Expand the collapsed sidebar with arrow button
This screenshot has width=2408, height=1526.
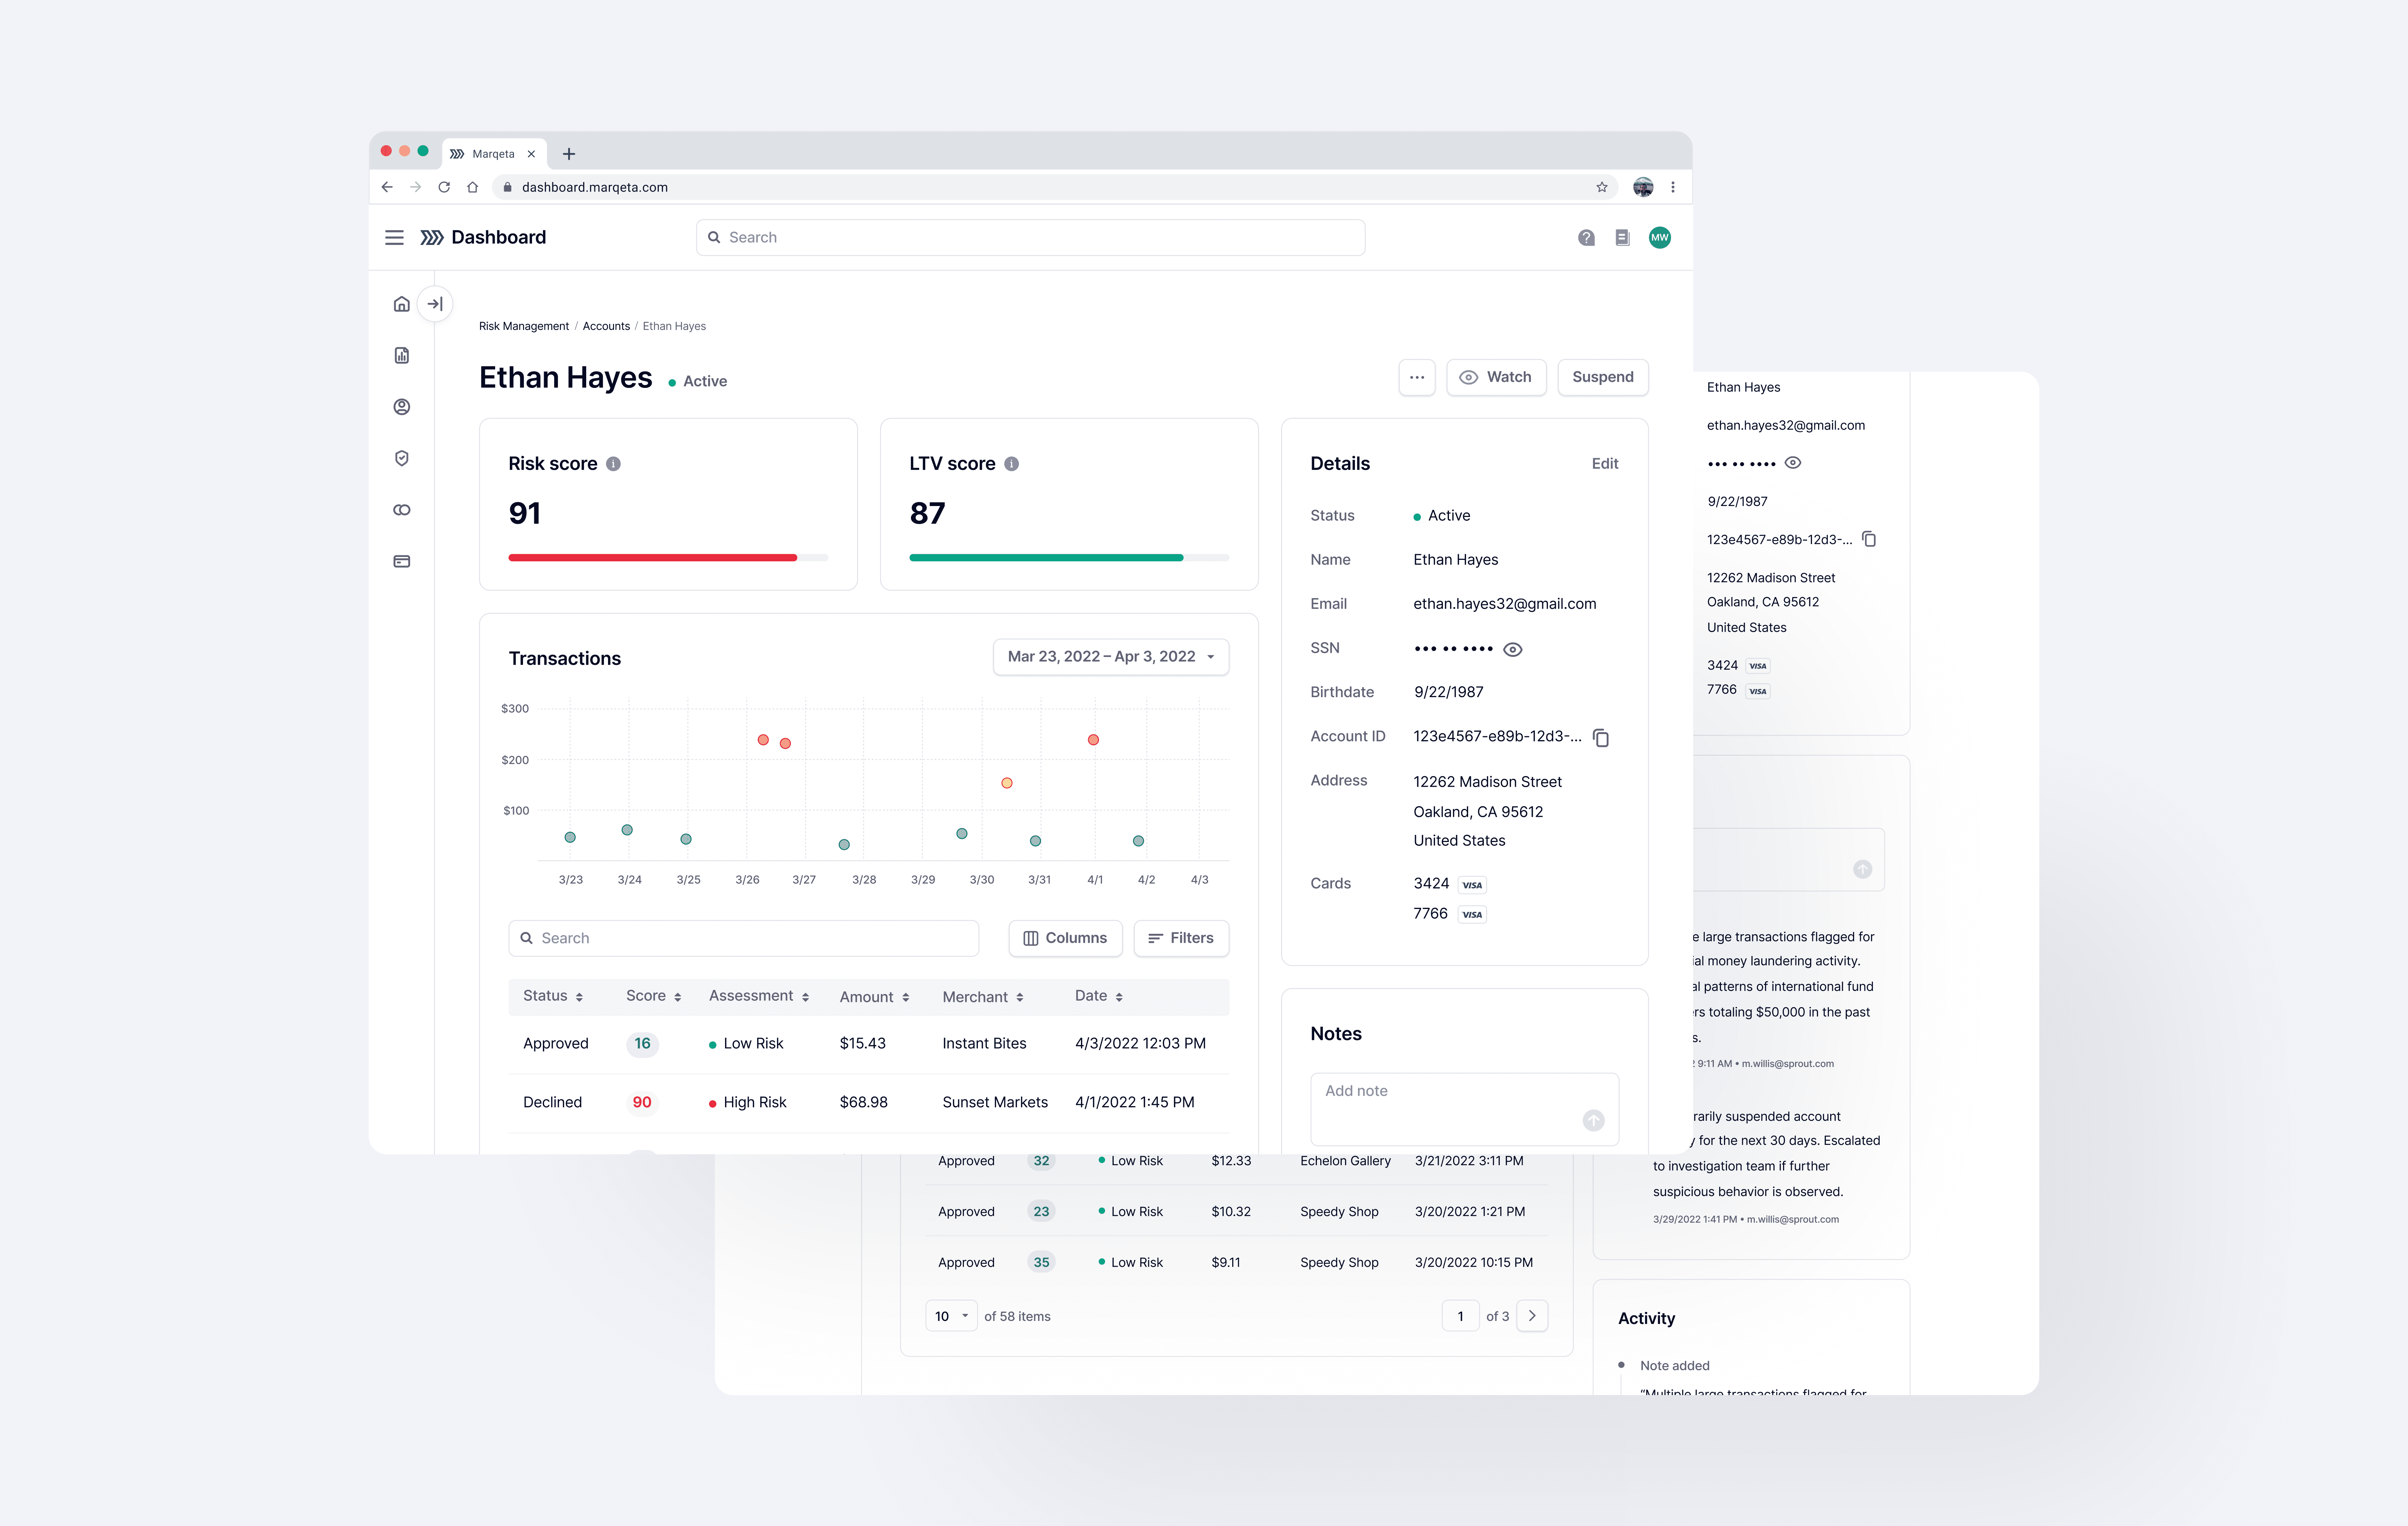click(435, 304)
